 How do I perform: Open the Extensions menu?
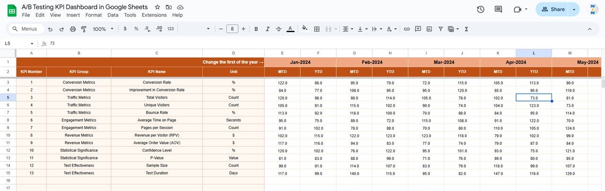point(154,15)
